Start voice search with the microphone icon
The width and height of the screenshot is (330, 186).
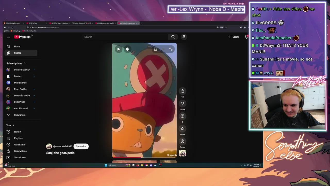[184, 37]
